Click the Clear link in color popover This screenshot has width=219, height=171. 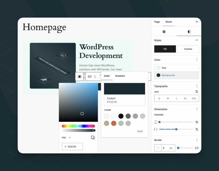[x=140, y=131]
